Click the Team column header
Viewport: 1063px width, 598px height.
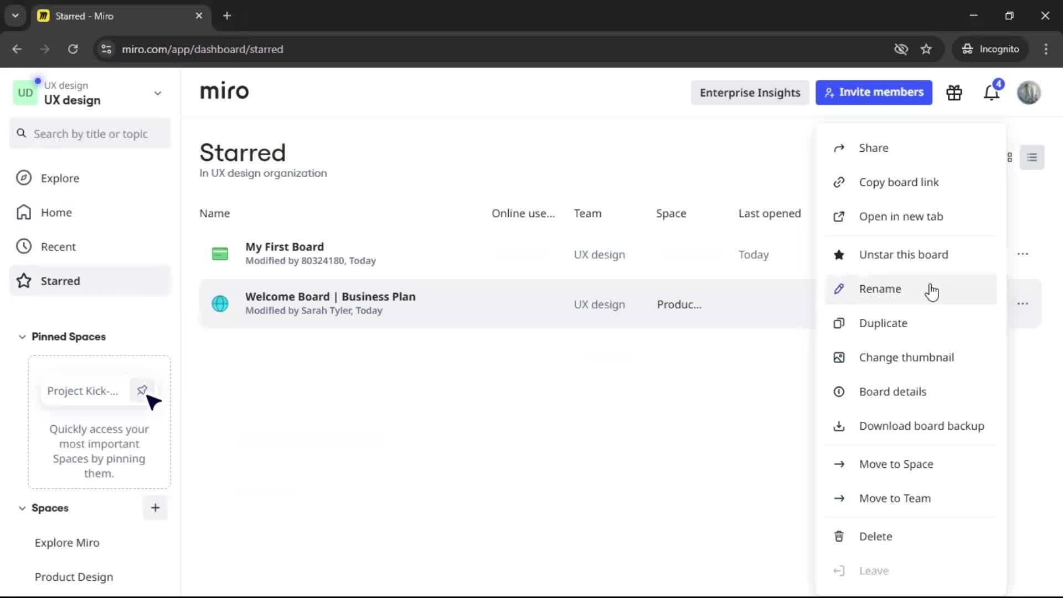tap(587, 214)
